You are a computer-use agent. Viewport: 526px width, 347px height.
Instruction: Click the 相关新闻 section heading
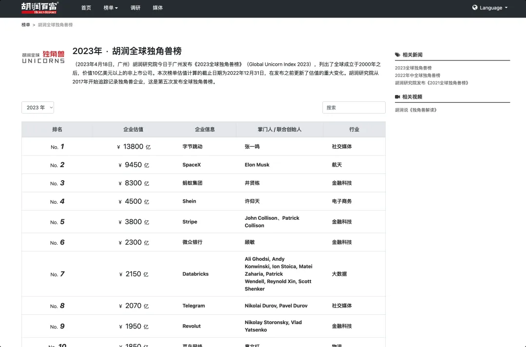[x=413, y=55]
